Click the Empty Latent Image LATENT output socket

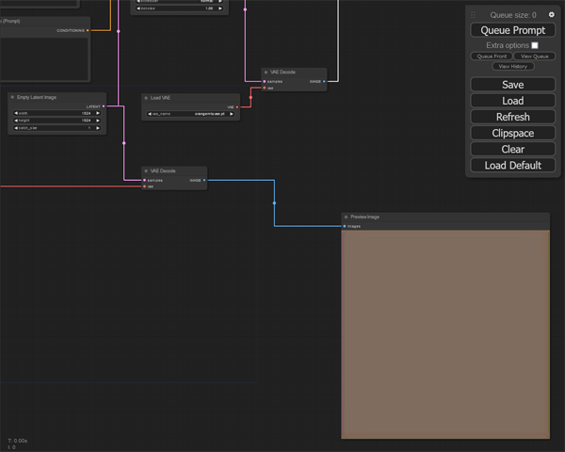[105, 106]
